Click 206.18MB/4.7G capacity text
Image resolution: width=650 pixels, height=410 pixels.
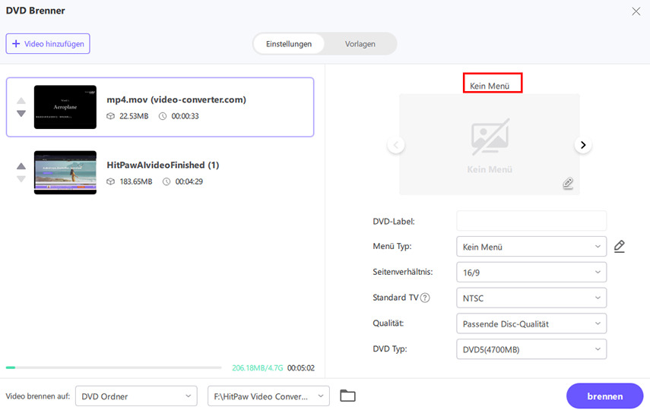coord(258,367)
